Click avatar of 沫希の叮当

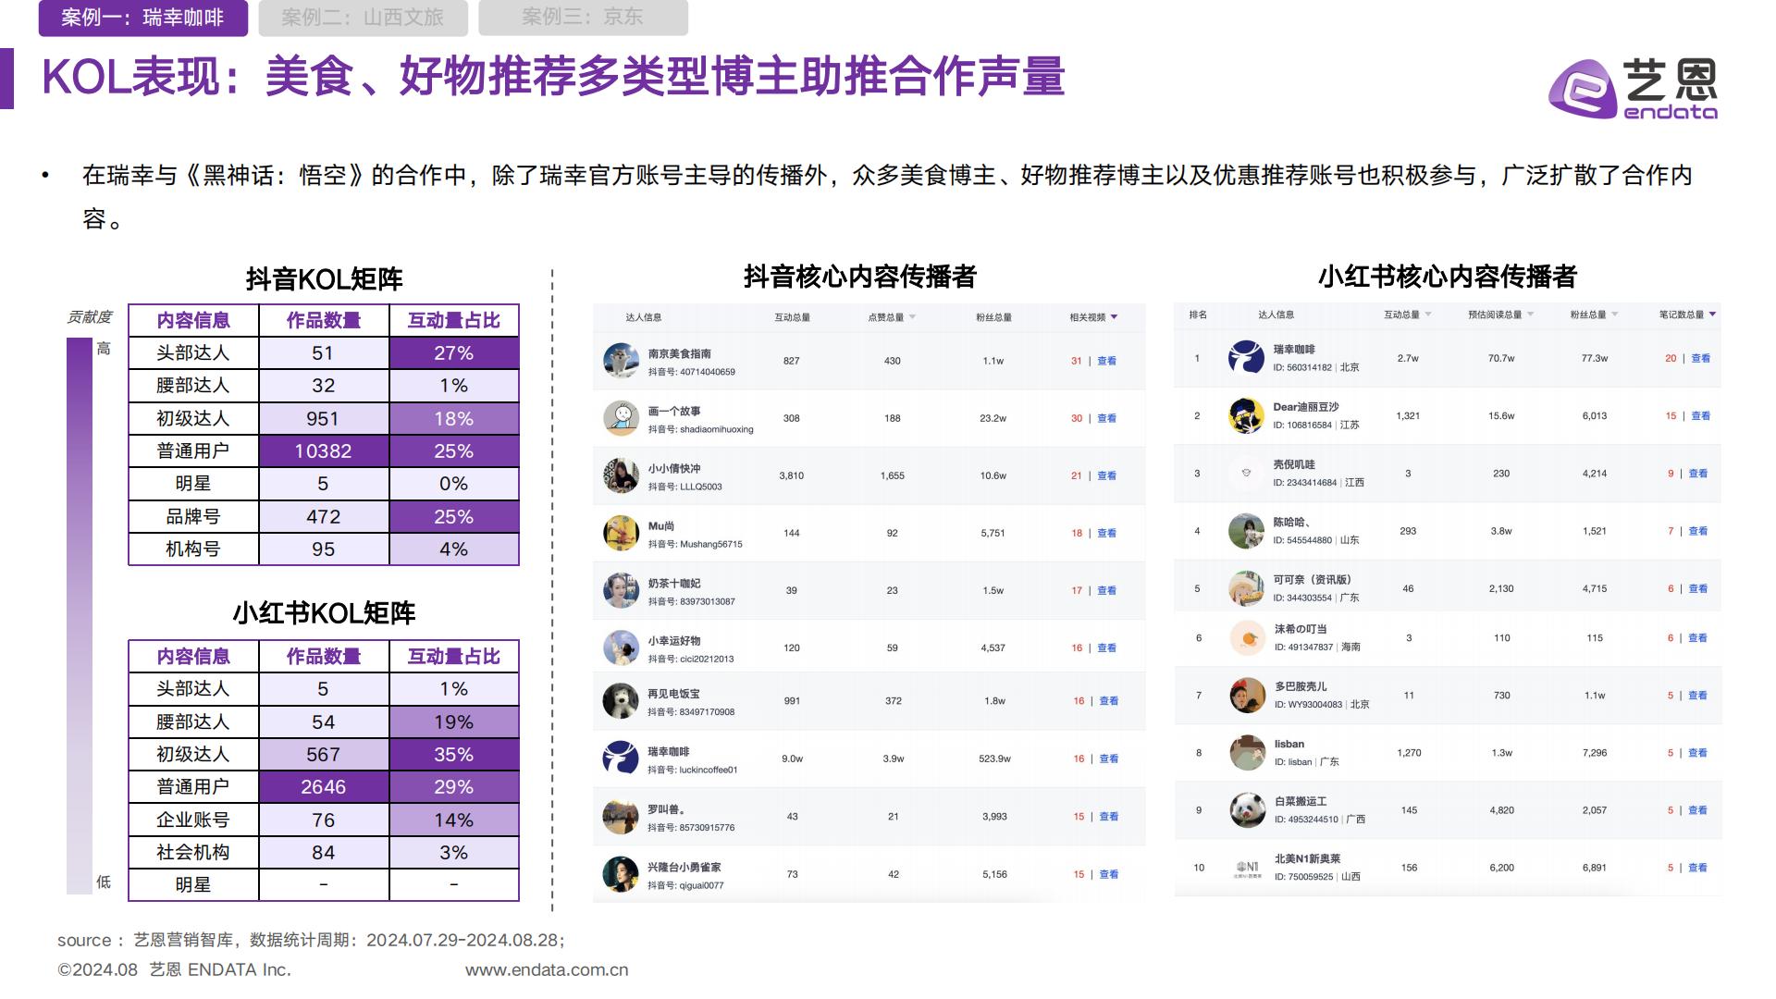[x=1247, y=637]
